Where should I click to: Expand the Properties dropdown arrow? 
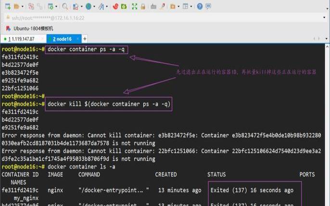point(56,7)
